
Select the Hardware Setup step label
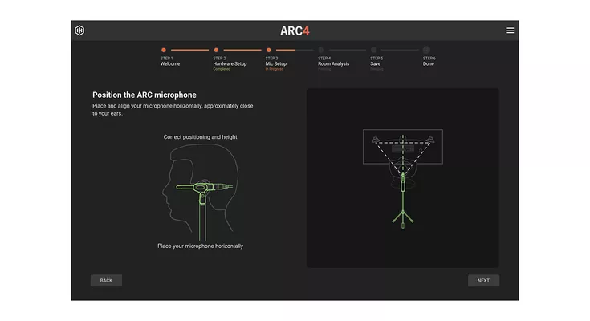click(x=230, y=63)
